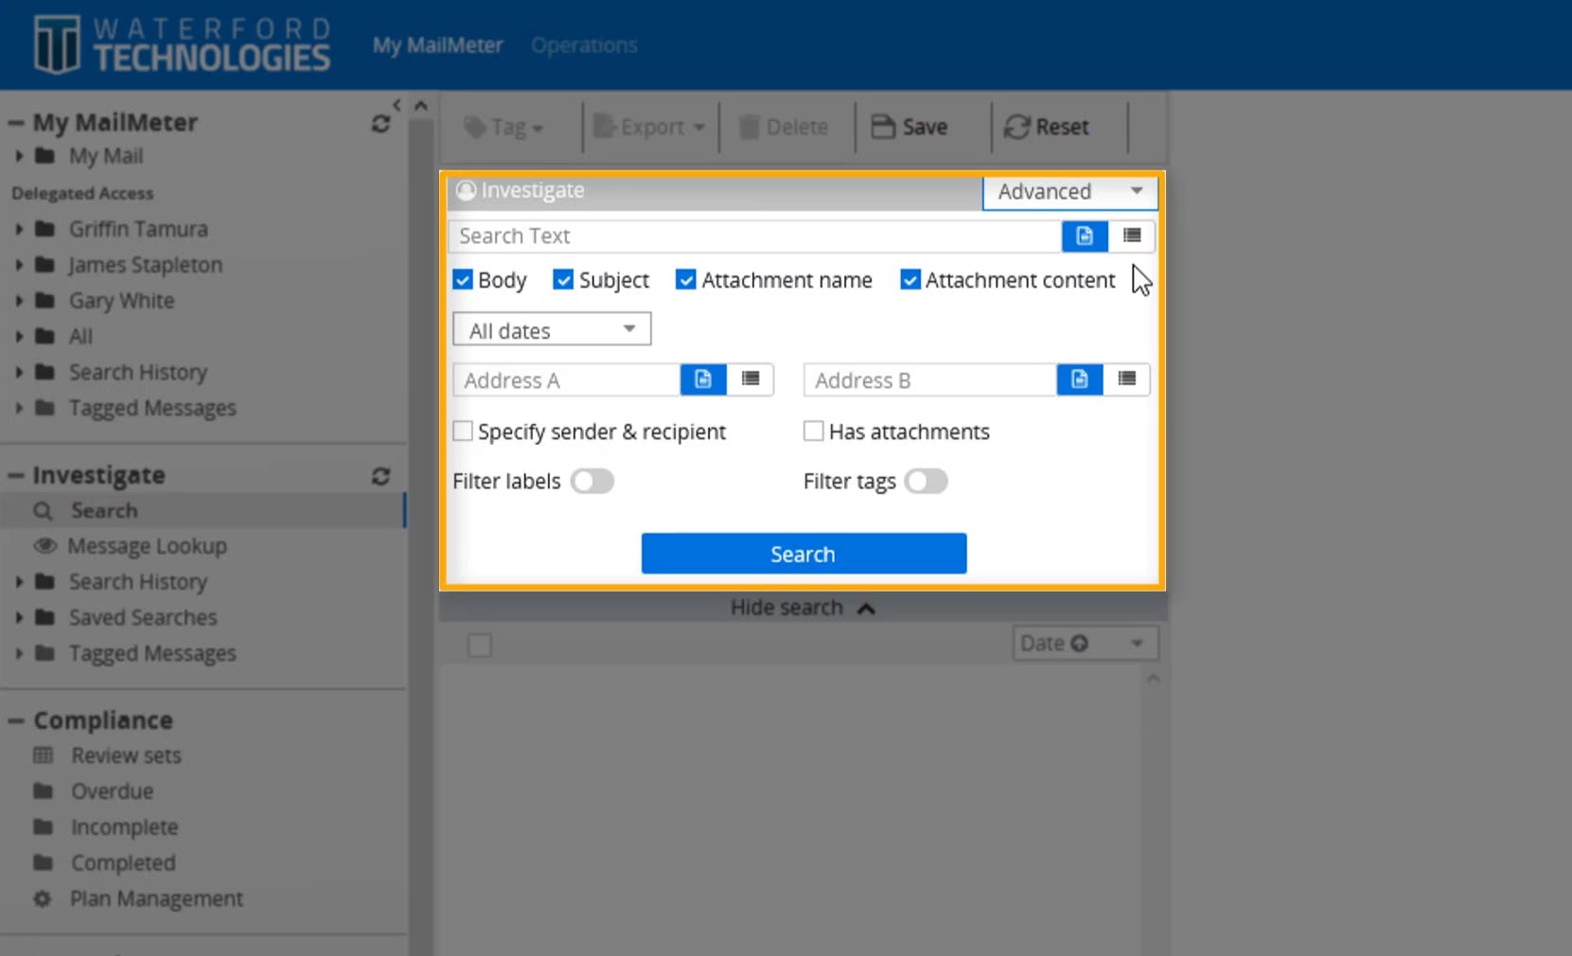
Task: Expand the Saved Searches tree node
Action: tap(19, 618)
